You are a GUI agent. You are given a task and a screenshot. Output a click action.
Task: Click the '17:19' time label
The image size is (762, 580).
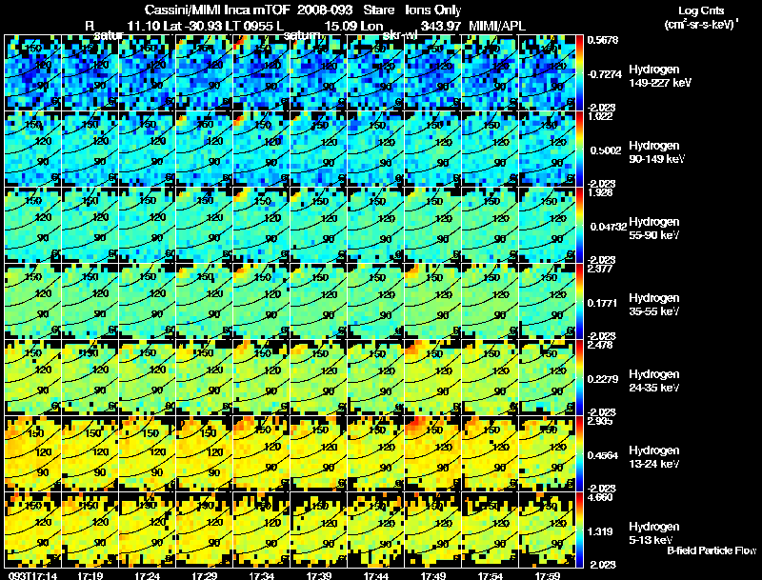click(90, 575)
